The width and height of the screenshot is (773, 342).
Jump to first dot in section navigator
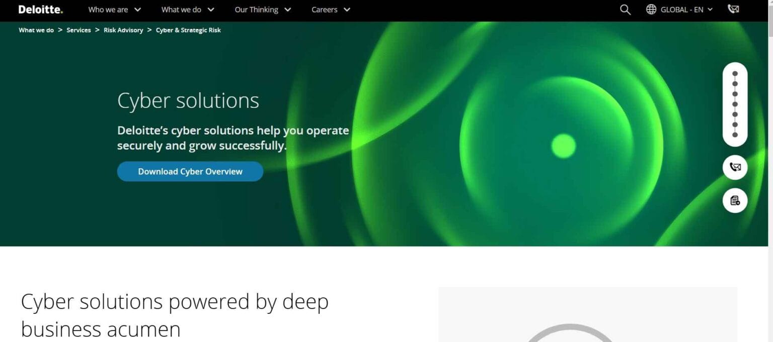coord(735,73)
